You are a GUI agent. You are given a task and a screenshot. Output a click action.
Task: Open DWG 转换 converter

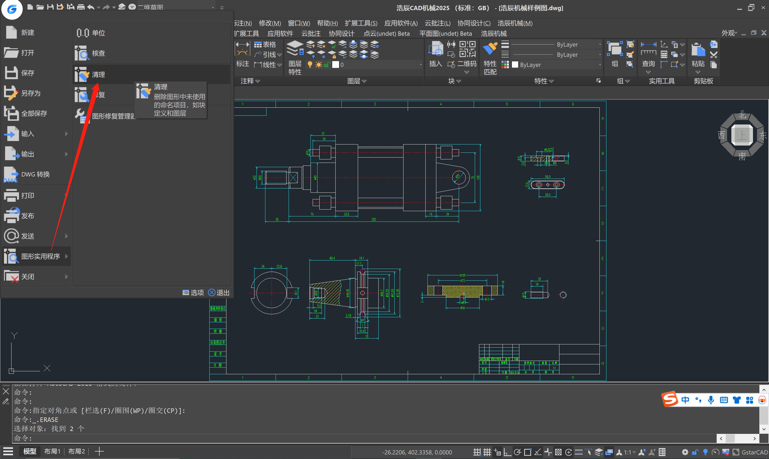[x=35, y=174]
